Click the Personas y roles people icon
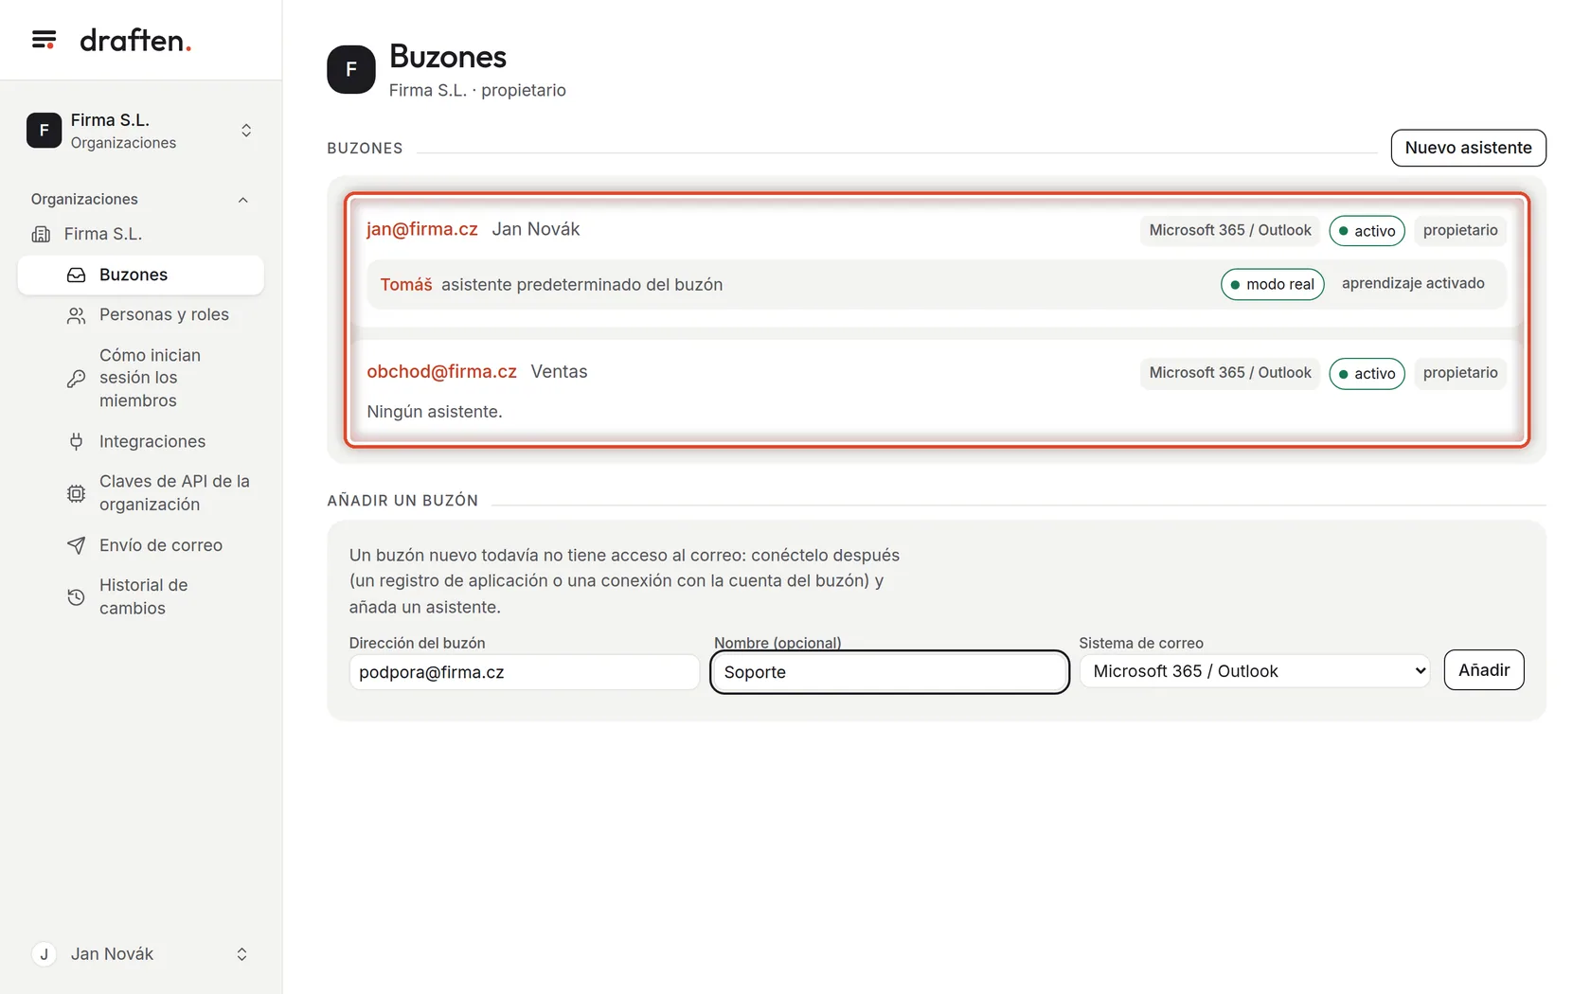 point(76,315)
